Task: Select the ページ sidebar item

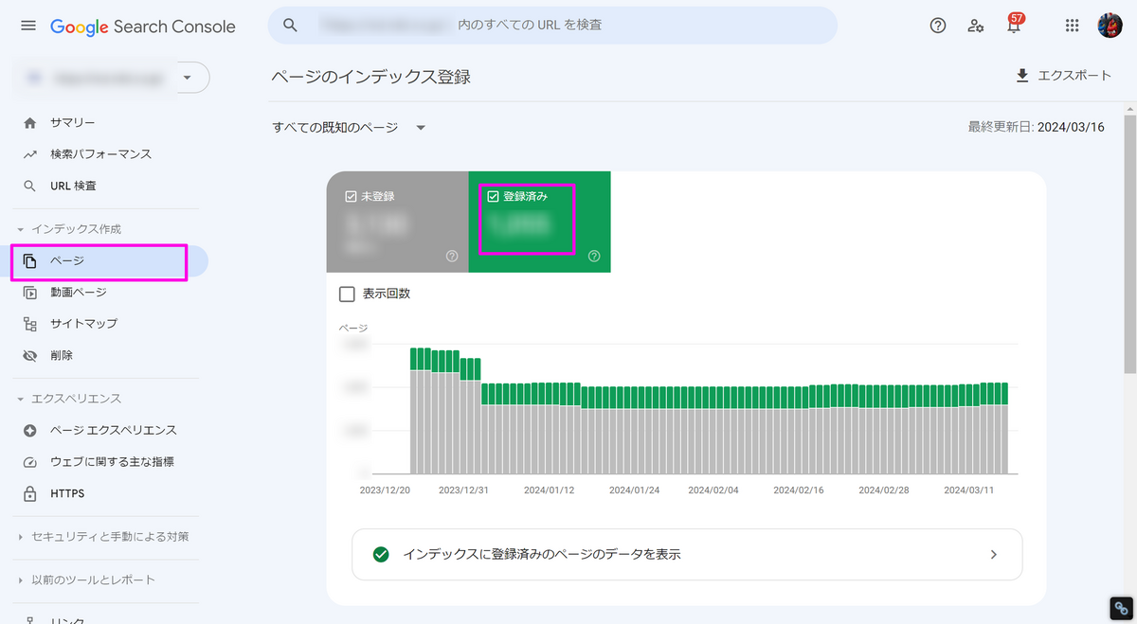Action: click(104, 261)
